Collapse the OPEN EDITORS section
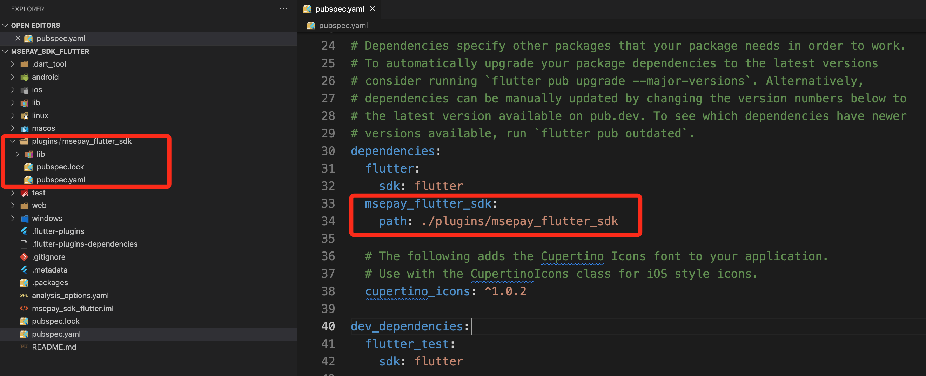Screen dimensions: 926x376 5,25
